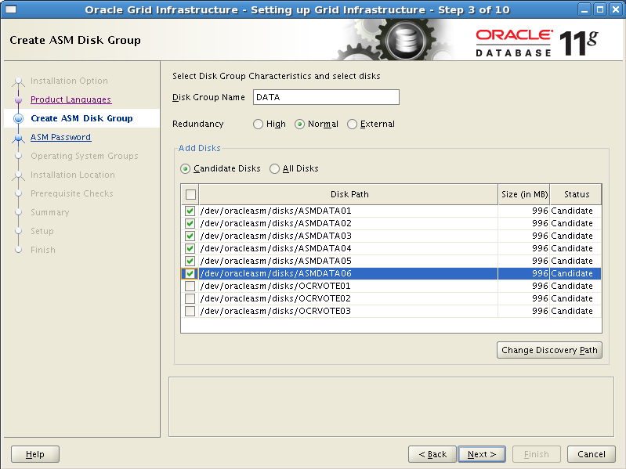Open the window menu icon in title bar
The image size is (626, 469).
pos(11,9)
